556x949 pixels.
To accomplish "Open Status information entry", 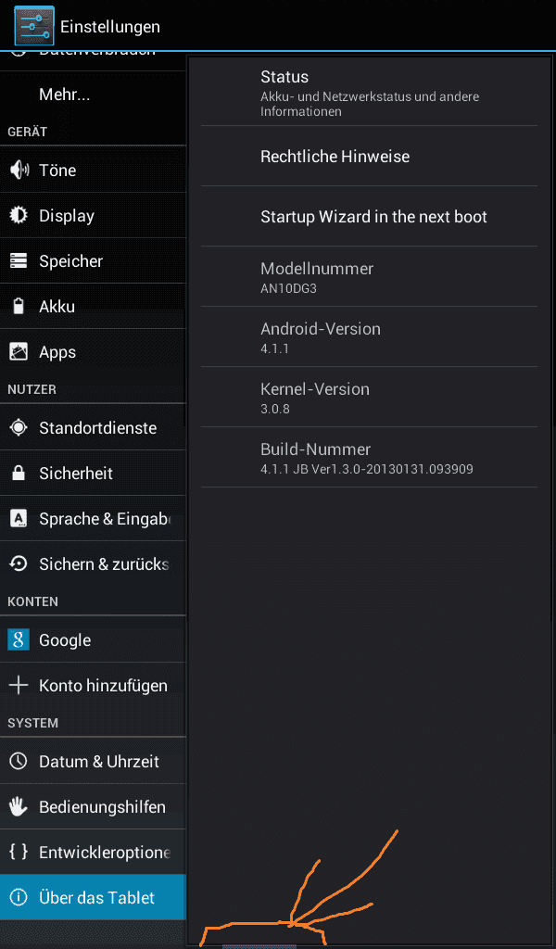I will click(x=369, y=94).
